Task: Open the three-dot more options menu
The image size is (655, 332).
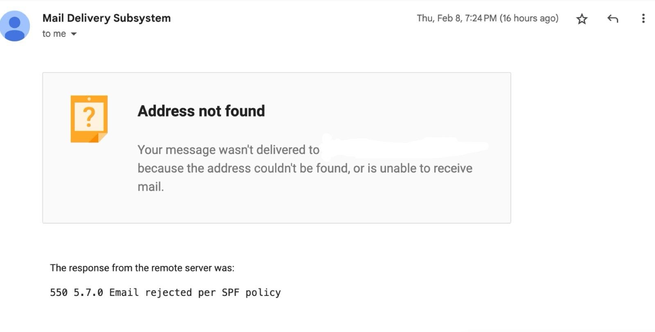Action: coord(643,18)
